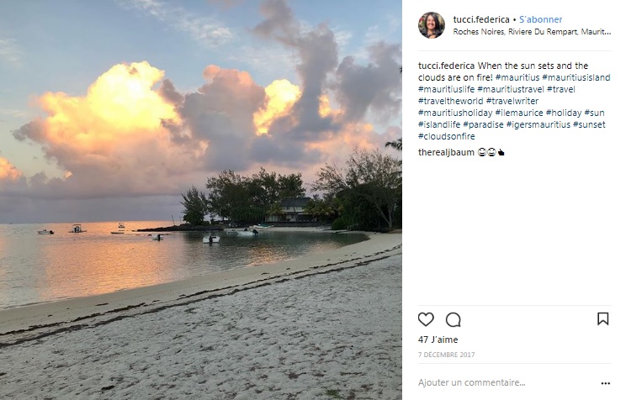View the 47 J'aime likes list
Screen dimensions: 626x400
coord(438,339)
